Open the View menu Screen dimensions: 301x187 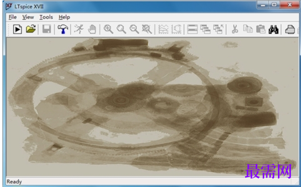pos(28,17)
